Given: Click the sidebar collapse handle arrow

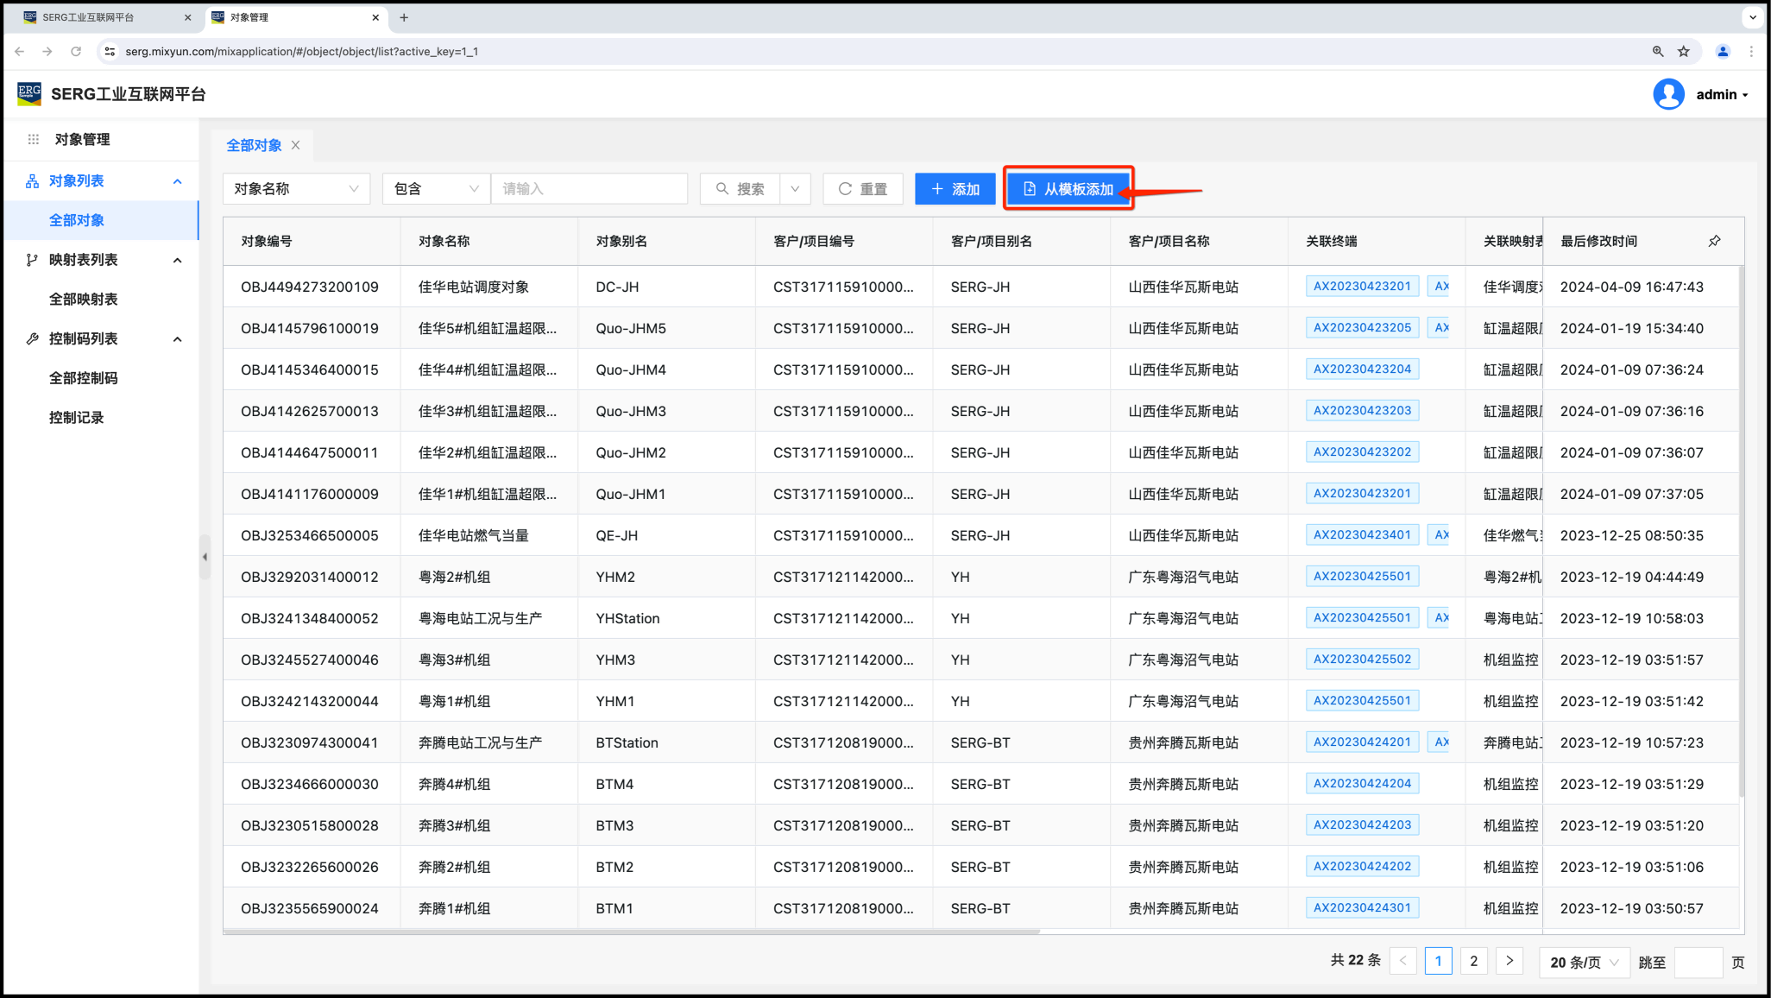Looking at the screenshot, I should [x=205, y=557].
